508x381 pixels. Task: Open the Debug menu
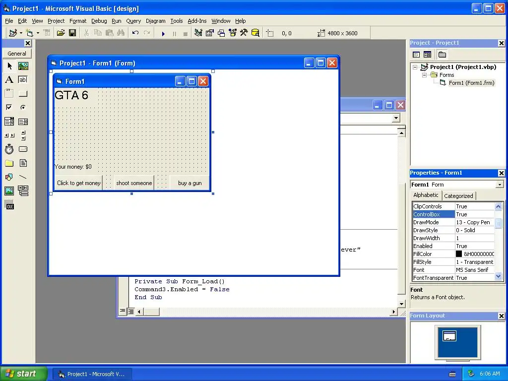[x=99, y=21]
